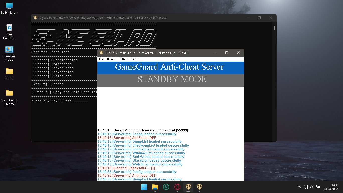Open File Explorer from the taskbar

[x=155, y=187]
